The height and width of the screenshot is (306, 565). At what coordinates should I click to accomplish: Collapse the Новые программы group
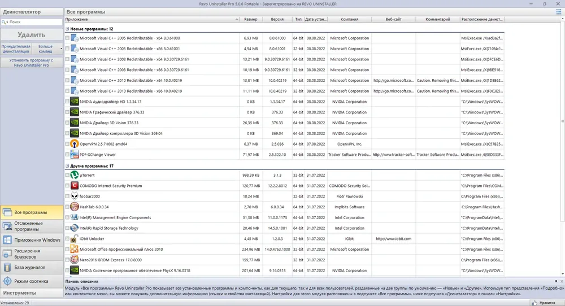67,29
